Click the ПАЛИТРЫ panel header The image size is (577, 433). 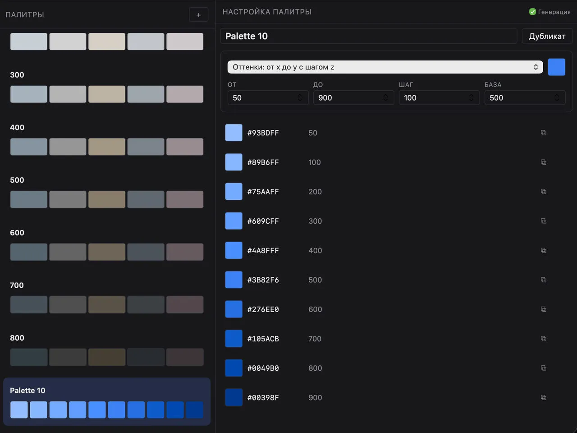click(25, 15)
